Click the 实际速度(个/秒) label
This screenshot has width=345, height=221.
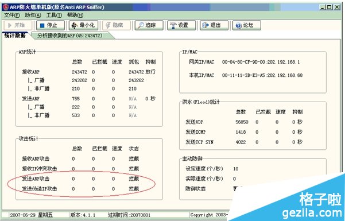click(204, 179)
